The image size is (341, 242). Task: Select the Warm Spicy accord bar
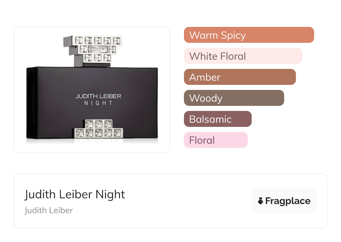[249, 35]
